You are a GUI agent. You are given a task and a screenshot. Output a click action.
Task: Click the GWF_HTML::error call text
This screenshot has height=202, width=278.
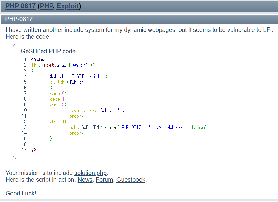pos(99,127)
